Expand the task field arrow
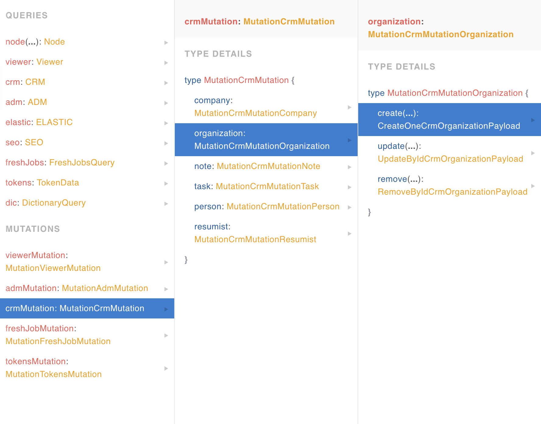Image resolution: width=541 pixels, height=424 pixels. pos(349,187)
